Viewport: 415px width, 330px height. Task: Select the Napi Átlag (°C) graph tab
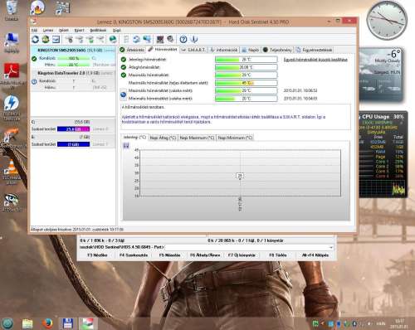click(163, 138)
